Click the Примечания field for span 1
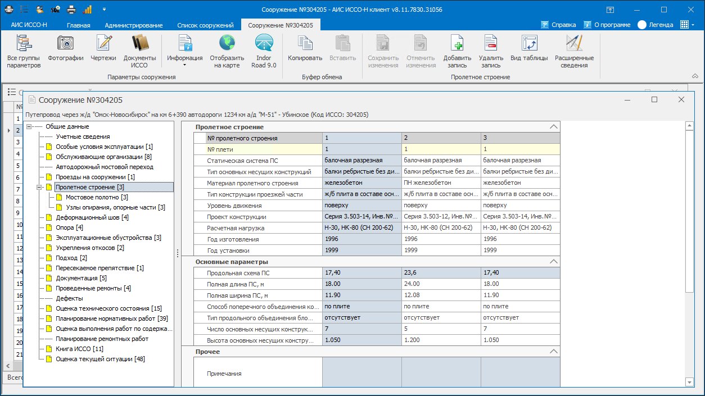 click(362, 373)
